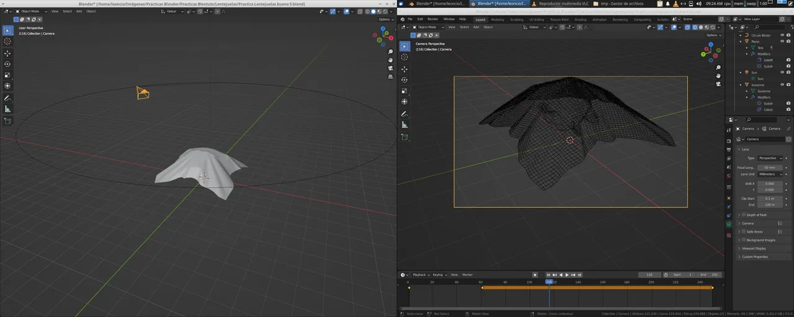Select the Rotate tool in right viewport
The width and height of the screenshot is (794, 317).
[404, 80]
